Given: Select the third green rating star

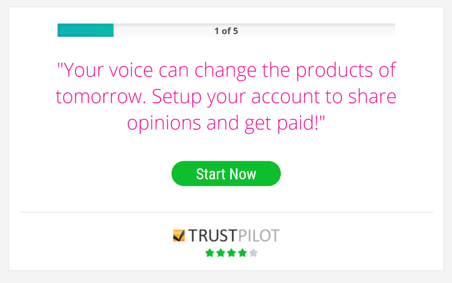Looking at the screenshot, I should [231, 253].
